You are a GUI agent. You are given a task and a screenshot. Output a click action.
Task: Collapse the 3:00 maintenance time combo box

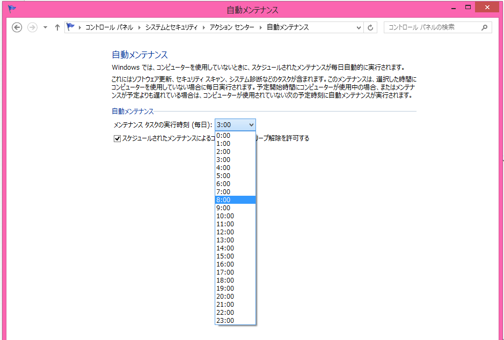235,124
